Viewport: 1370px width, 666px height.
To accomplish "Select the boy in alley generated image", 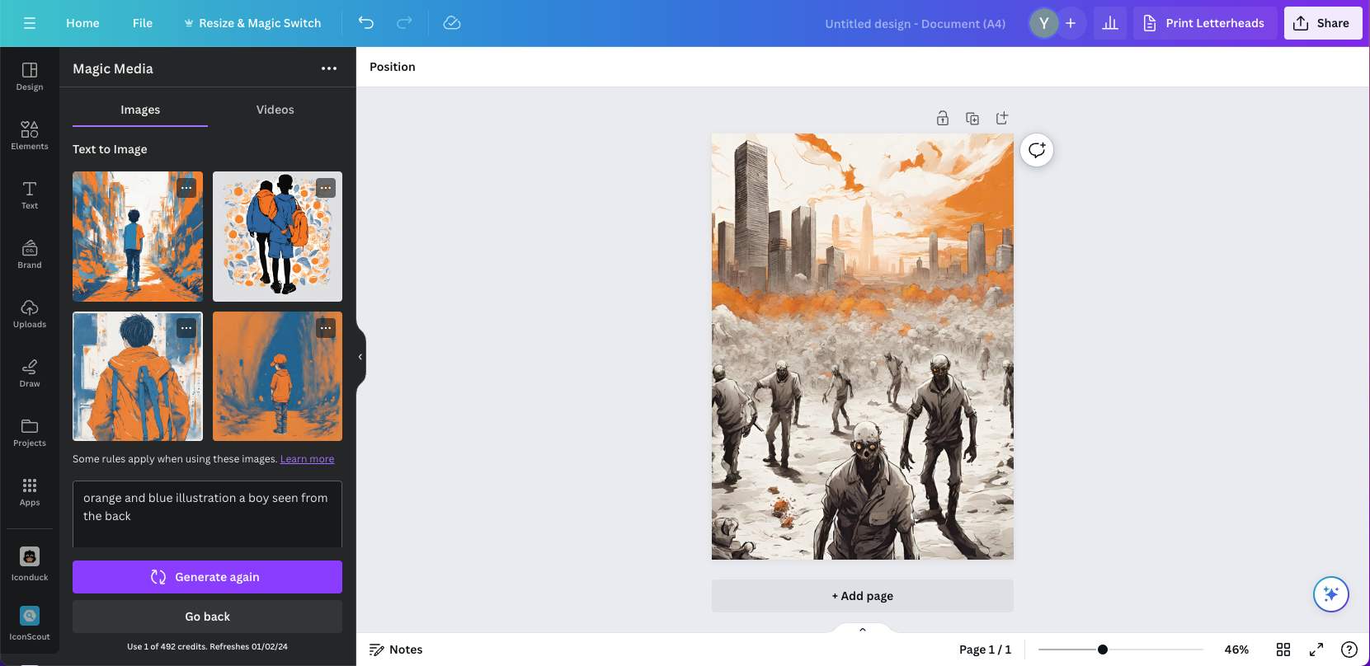I will (x=138, y=237).
